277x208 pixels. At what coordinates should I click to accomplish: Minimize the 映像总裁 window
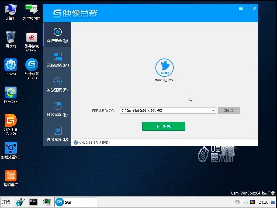[x=248, y=8]
